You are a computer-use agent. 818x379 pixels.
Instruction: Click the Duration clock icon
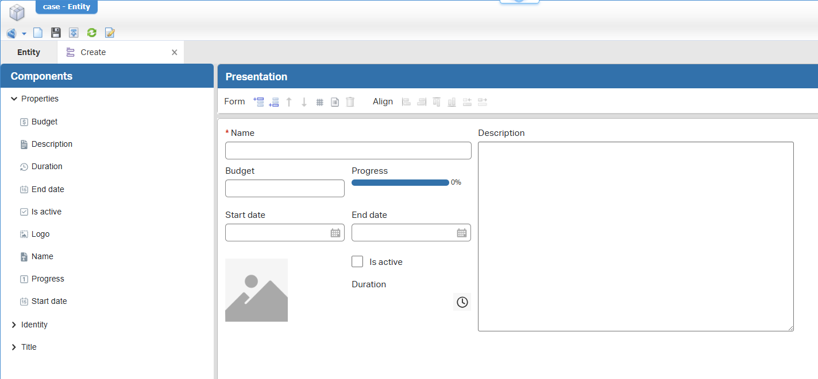[462, 302]
